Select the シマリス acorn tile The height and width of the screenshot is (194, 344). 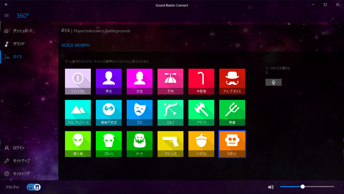point(201,144)
